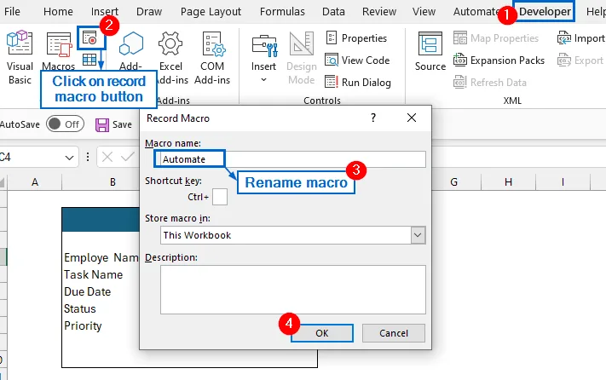Switch to the Data tab
Image resolution: width=606 pixels, height=380 pixels.
point(333,12)
